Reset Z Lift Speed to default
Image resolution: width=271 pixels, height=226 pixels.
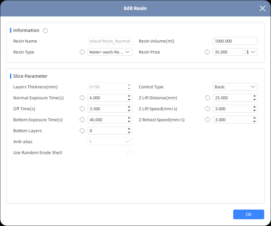[x=208, y=109]
